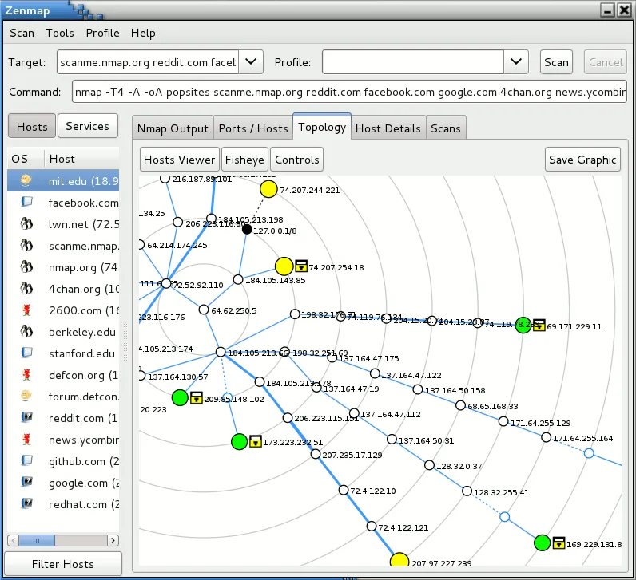This screenshot has width=636, height=580.
Task: Open the Target dropdown arrow
Action: point(251,62)
